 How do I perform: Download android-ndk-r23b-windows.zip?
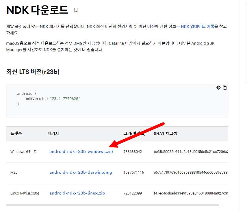tap(81, 151)
